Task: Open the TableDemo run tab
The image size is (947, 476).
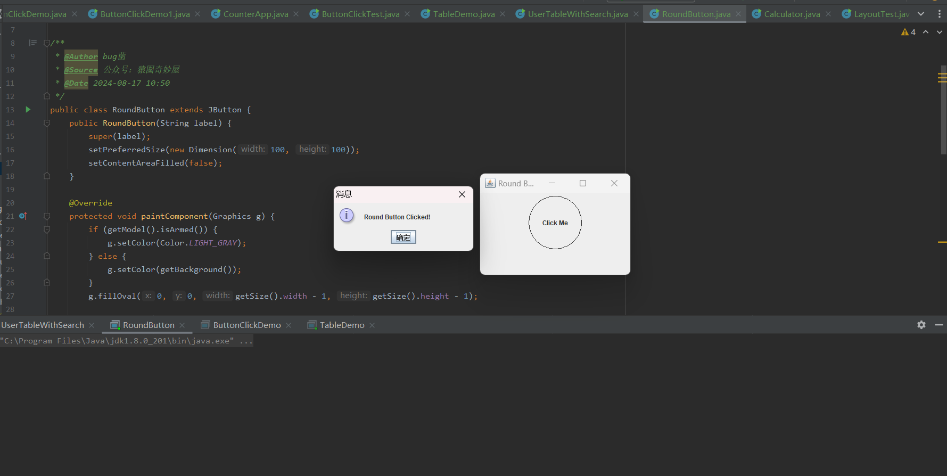Action: pos(342,325)
